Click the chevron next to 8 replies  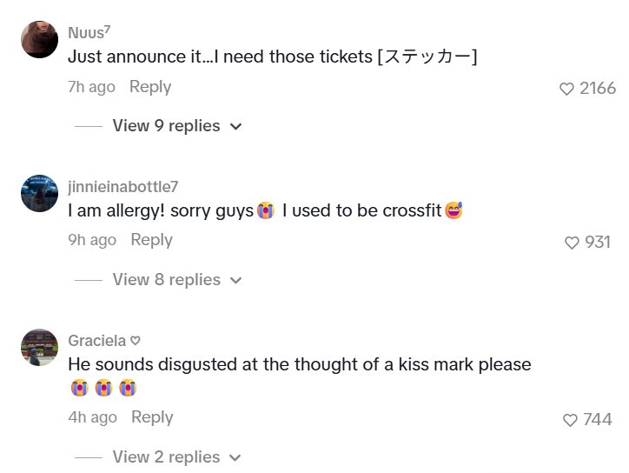pos(235,281)
